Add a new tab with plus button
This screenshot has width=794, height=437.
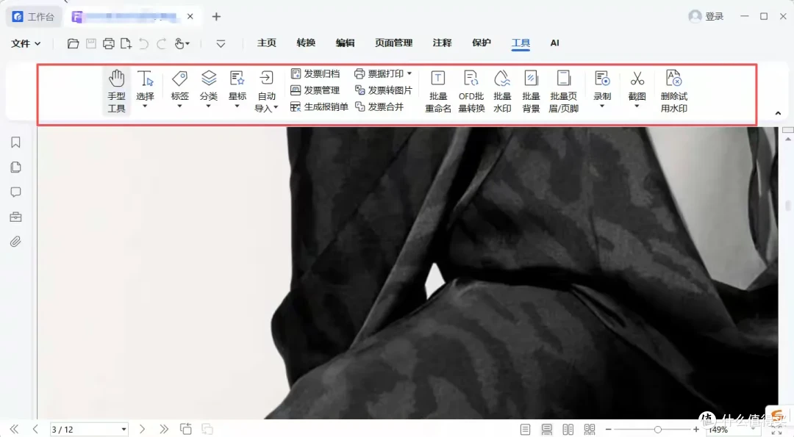[216, 17]
